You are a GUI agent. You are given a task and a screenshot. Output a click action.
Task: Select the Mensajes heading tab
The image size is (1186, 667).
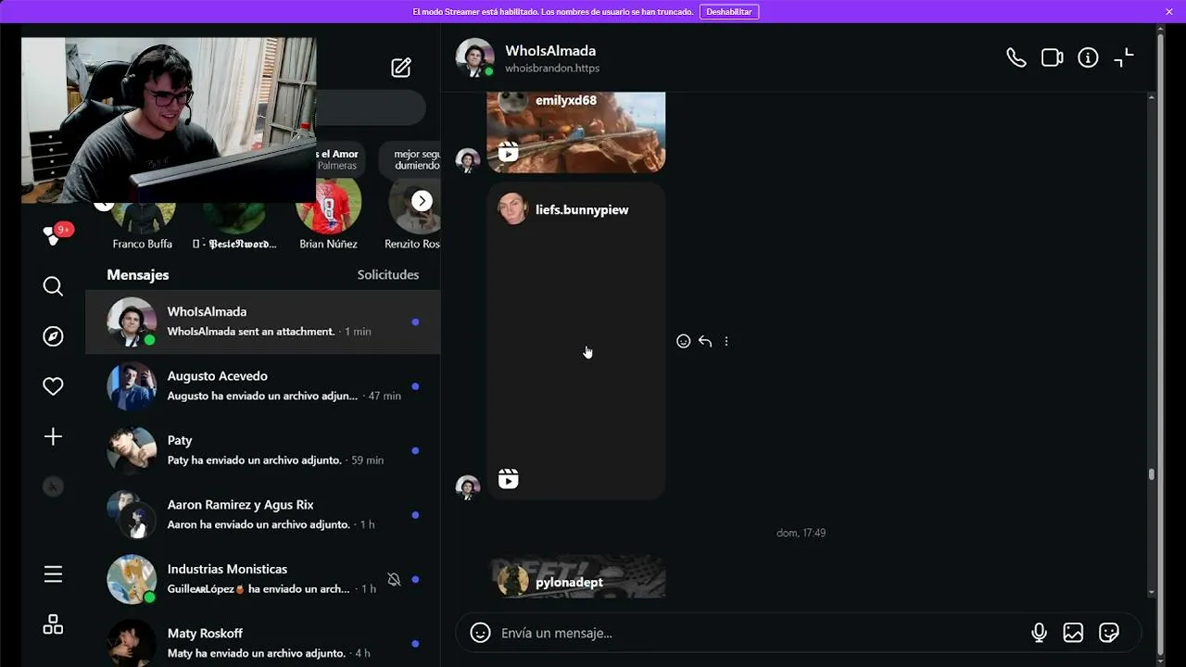click(x=138, y=275)
